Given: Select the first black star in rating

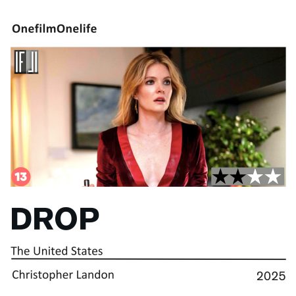Looking at the screenshot, I should tap(221, 176).
